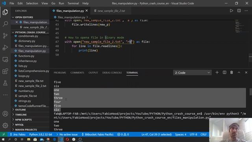Open Jira: Fabio status bar item
This screenshot has width=252, height=142.
(18, 134)
